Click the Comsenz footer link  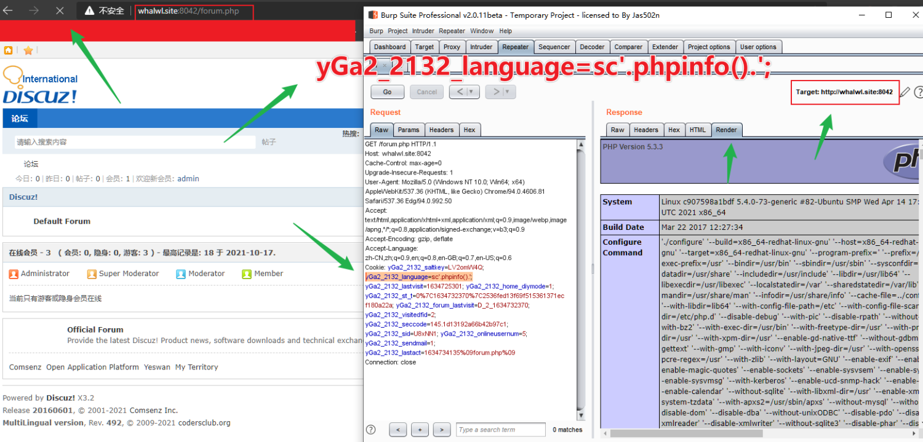25,367
